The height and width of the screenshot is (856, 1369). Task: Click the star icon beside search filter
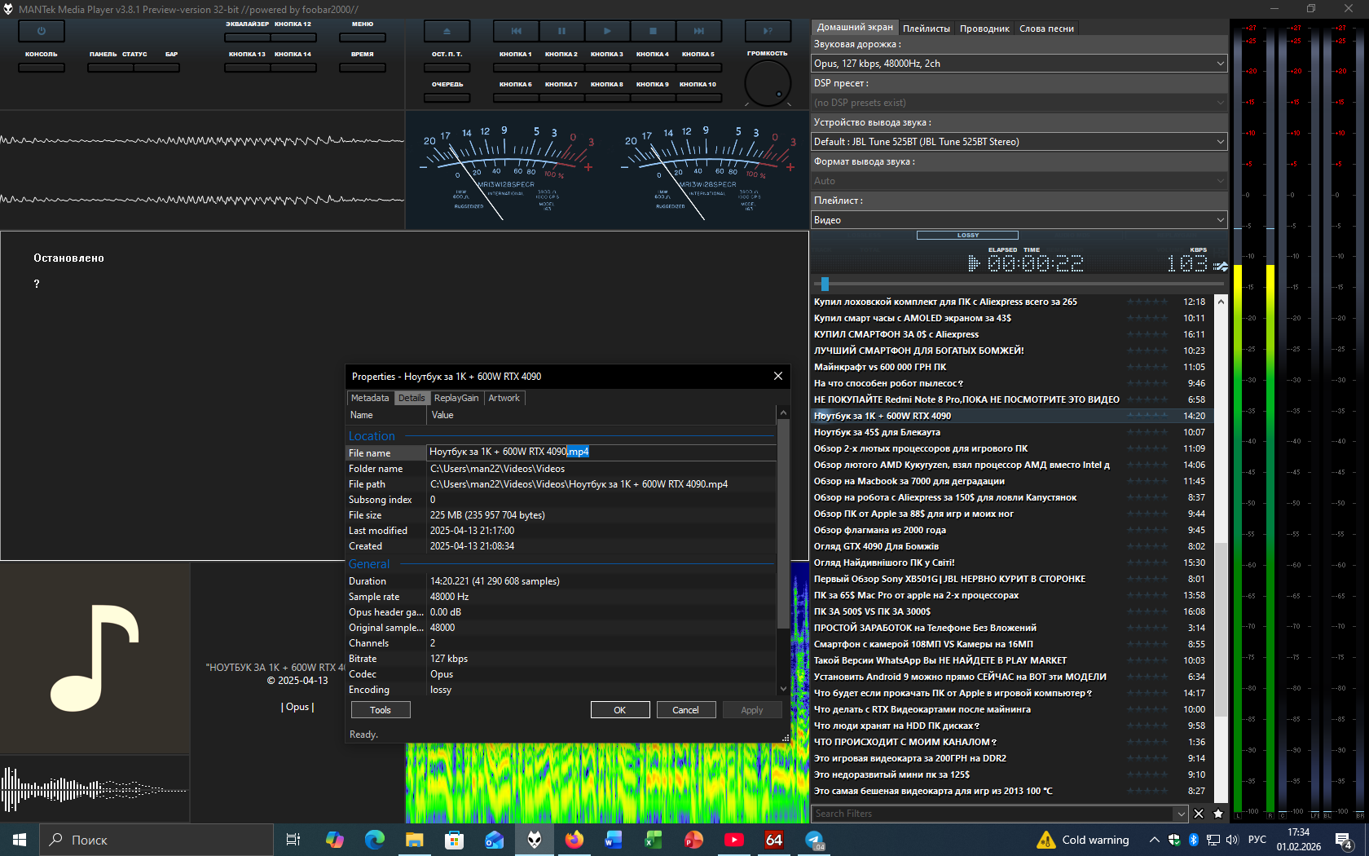click(1218, 814)
